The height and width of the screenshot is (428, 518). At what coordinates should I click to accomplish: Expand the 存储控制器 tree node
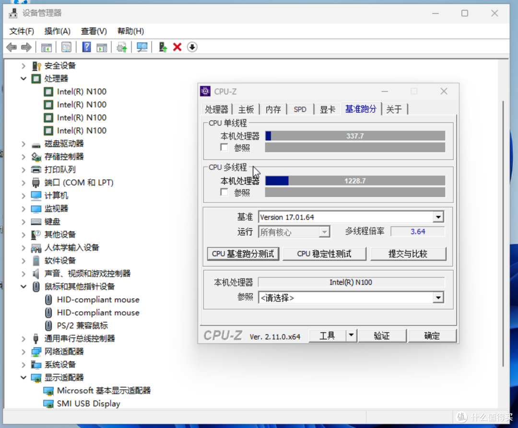24,157
